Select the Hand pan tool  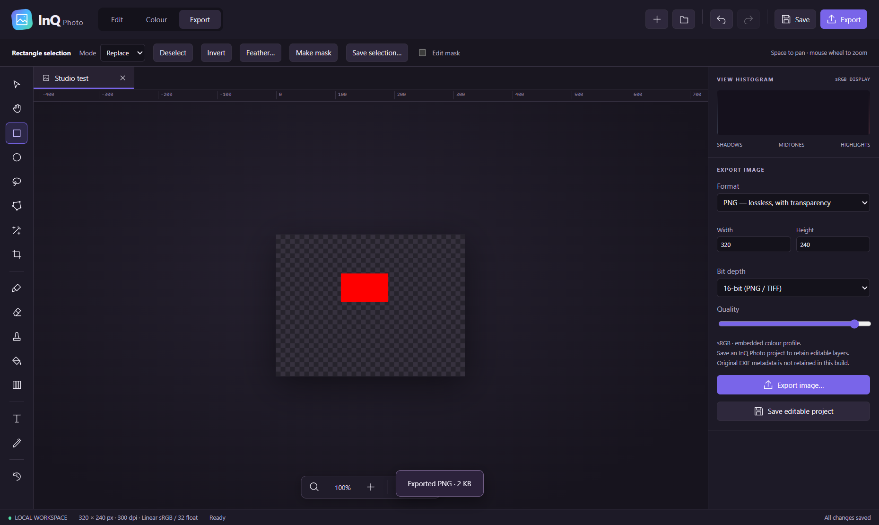[x=17, y=109]
